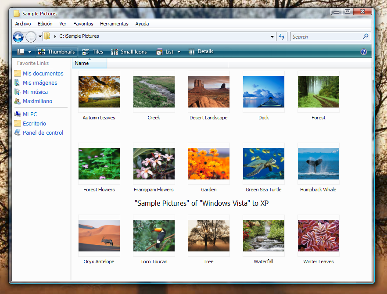Expand the address bar history dropdown
The width and height of the screenshot is (387, 294).
[x=272, y=36]
